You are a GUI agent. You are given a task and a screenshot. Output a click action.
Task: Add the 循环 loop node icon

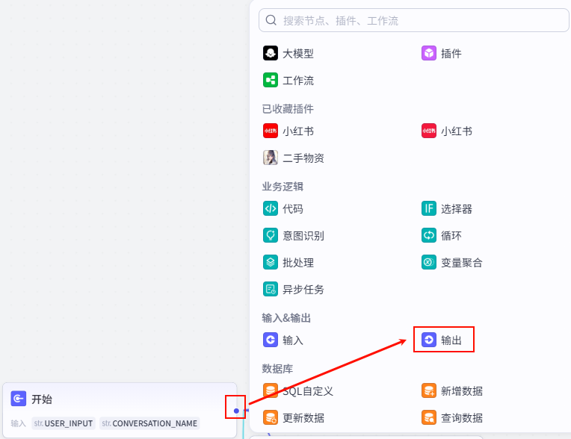coord(428,235)
